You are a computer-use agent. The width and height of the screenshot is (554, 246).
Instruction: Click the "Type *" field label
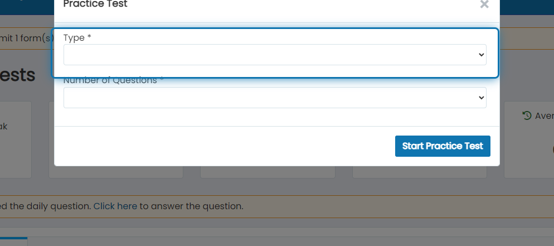click(x=77, y=38)
